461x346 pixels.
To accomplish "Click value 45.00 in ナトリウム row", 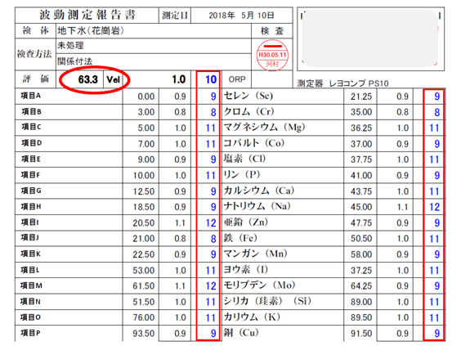I will [x=361, y=207].
